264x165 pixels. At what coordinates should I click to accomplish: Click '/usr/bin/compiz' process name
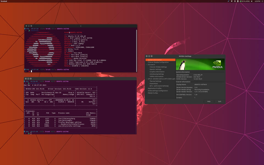(65, 120)
